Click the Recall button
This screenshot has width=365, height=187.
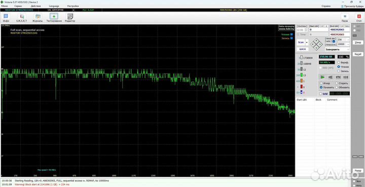coord(358,54)
